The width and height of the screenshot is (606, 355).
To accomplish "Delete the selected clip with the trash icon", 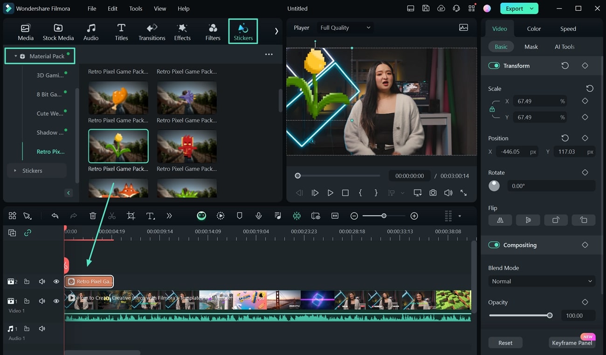I will [x=93, y=216].
